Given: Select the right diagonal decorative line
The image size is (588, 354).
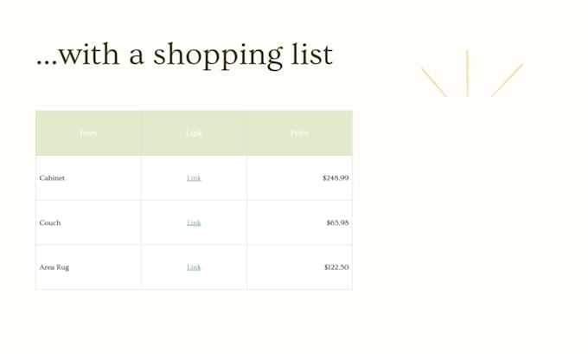Looking at the screenshot, I should 507,80.
